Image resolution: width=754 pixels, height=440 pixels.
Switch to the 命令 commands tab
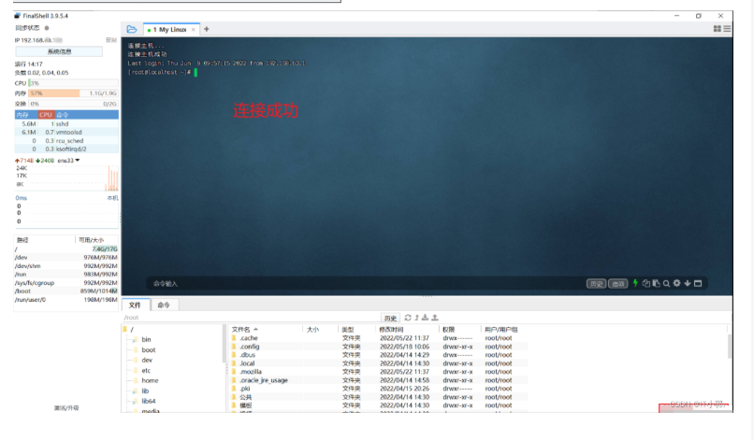point(164,305)
